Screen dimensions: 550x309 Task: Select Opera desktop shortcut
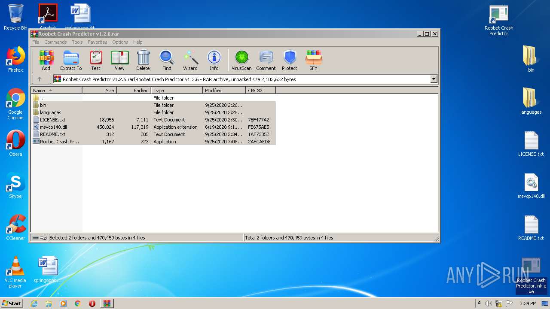15,143
